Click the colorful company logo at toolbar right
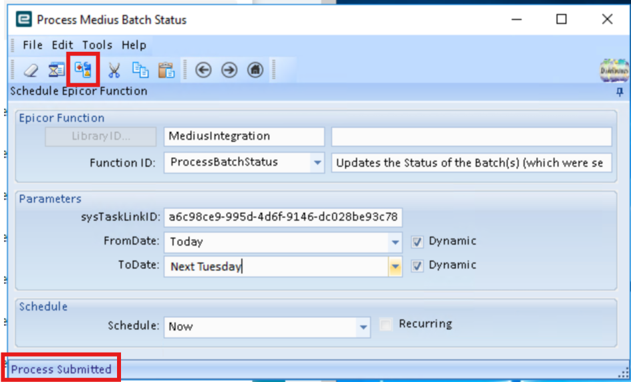 coord(614,71)
